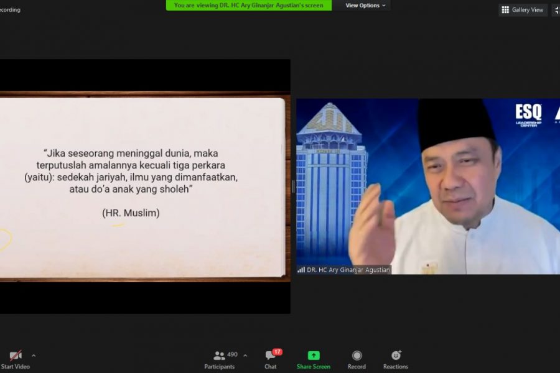This screenshot has height=373, width=560.
Task: Turn on camera with Start Video icon
Action: 16,356
